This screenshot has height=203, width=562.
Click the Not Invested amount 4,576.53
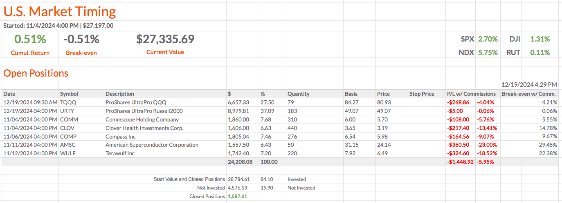click(237, 188)
